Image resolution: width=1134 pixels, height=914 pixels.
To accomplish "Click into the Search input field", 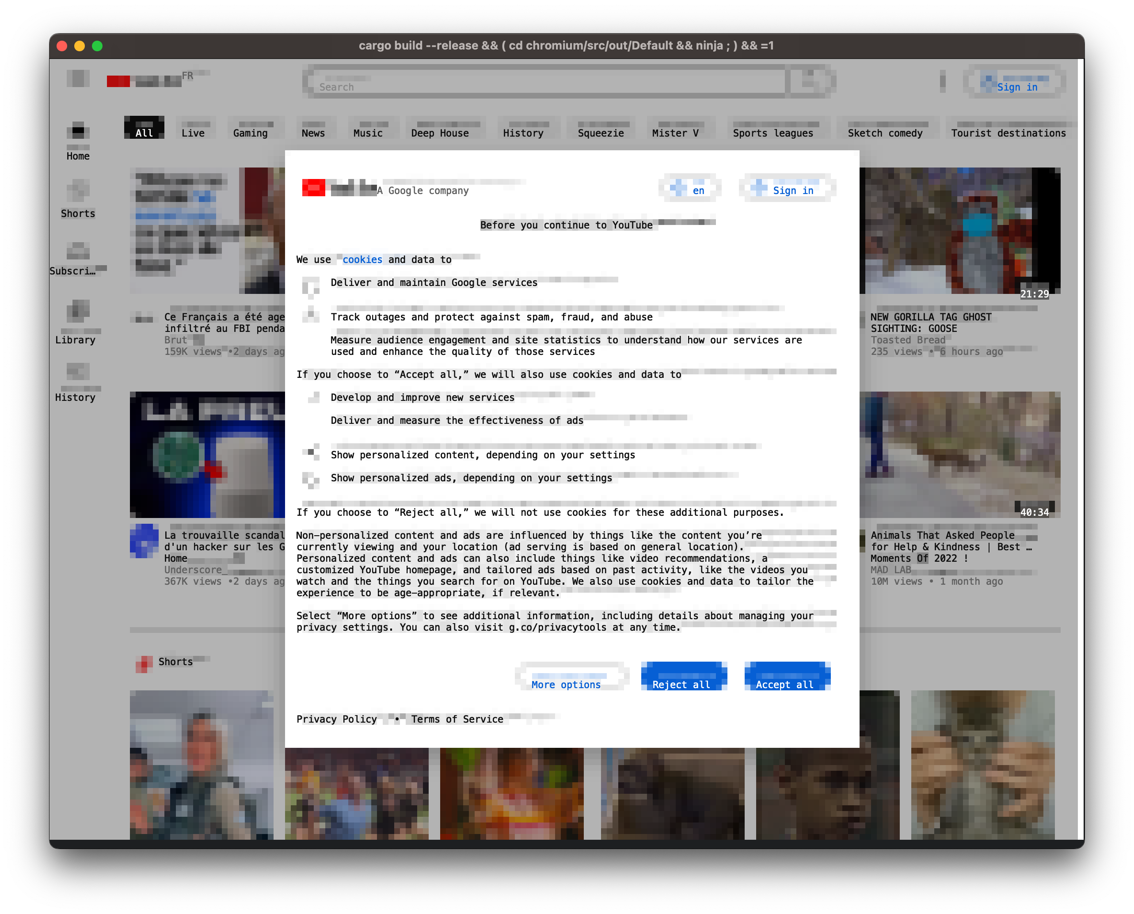I will pos(548,82).
